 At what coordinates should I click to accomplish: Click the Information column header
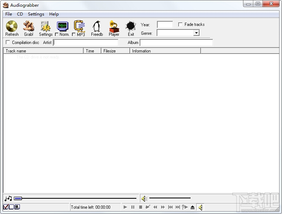tap(165, 51)
